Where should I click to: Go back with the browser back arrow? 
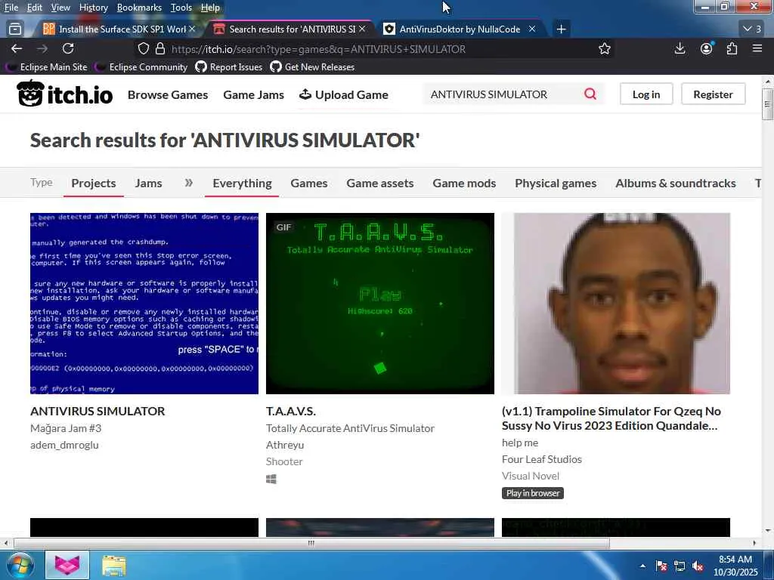pyautogui.click(x=17, y=48)
